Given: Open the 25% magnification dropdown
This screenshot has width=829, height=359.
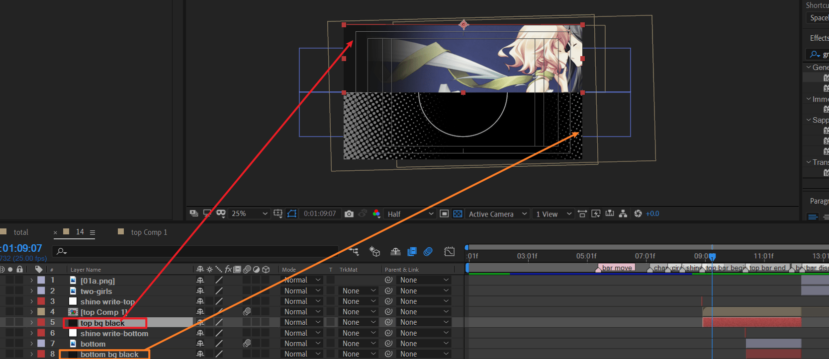Looking at the screenshot, I should [x=249, y=214].
